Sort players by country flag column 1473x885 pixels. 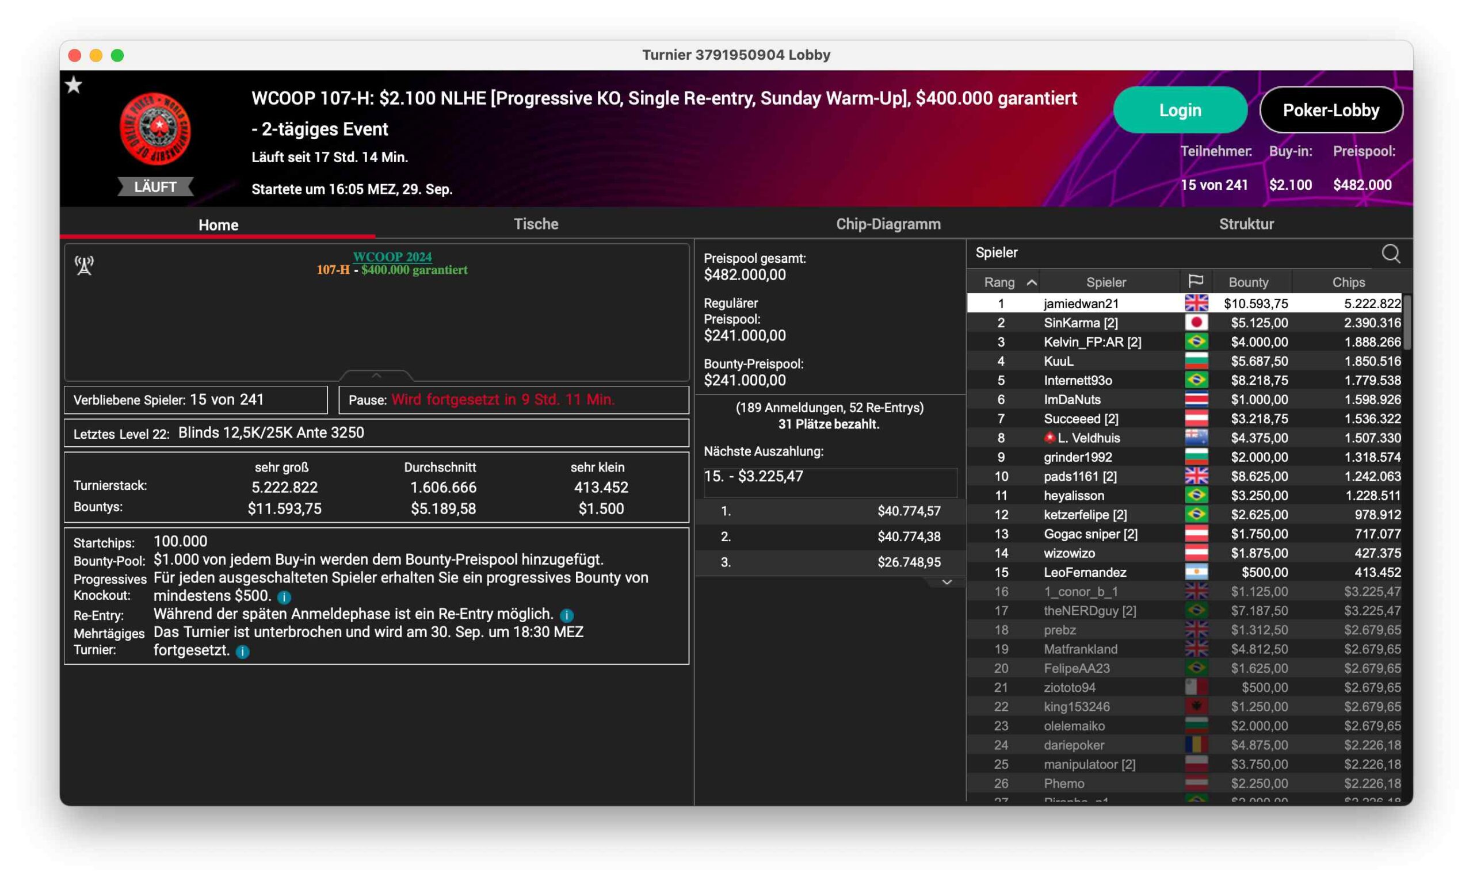1195,281
